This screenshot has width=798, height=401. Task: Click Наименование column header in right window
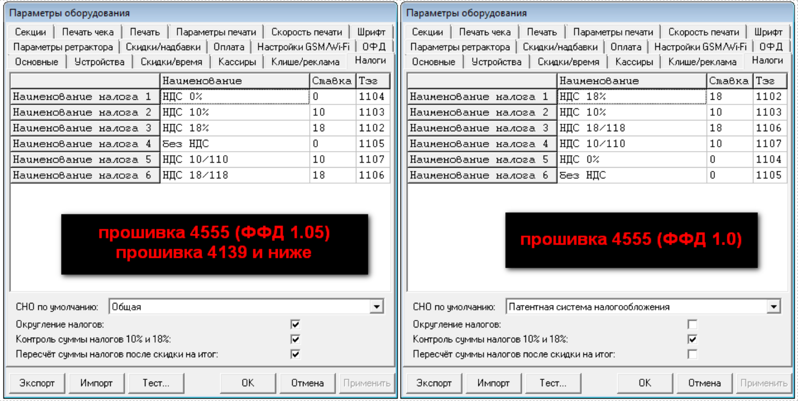pos(632,81)
